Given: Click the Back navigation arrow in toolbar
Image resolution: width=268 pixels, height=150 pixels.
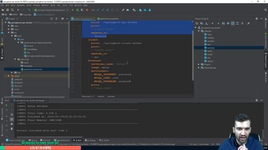Looking at the screenshot, I should (x=18, y=10).
